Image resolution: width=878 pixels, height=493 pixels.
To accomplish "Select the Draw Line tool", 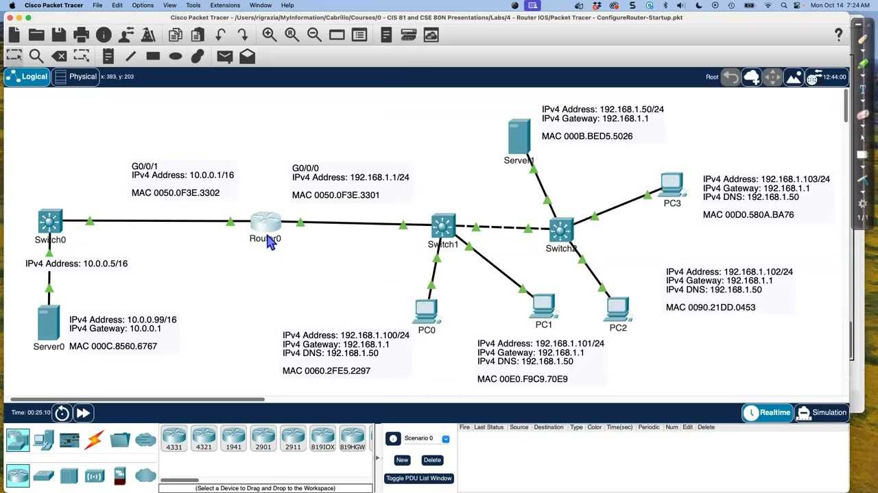I will pyautogui.click(x=130, y=57).
